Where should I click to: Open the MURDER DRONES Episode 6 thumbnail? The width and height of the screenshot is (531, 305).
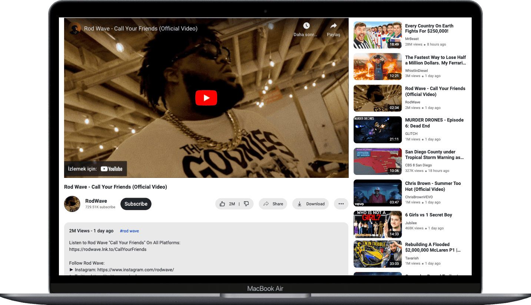click(378, 130)
